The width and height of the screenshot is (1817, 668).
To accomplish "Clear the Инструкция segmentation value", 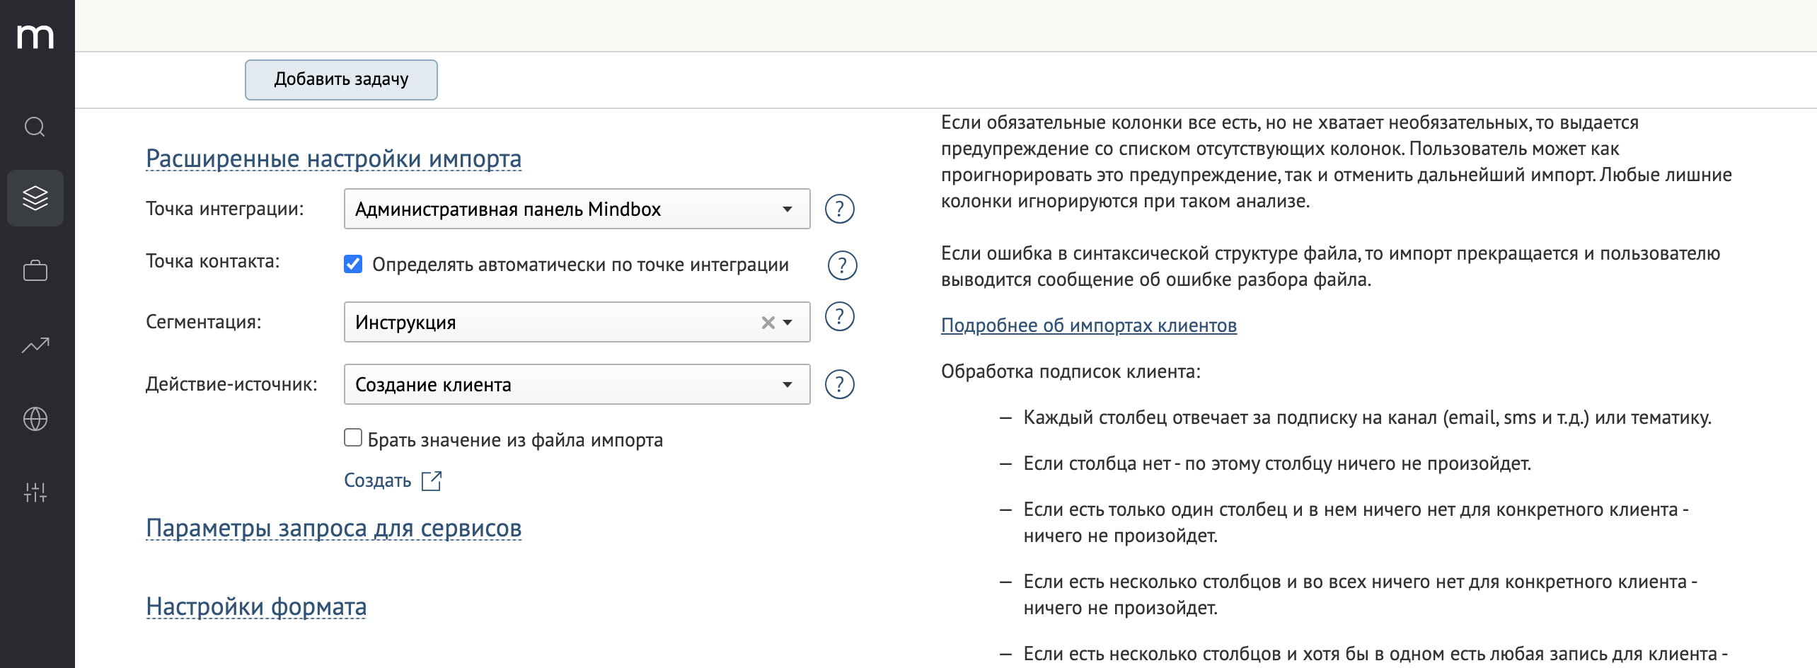I will (x=768, y=323).
